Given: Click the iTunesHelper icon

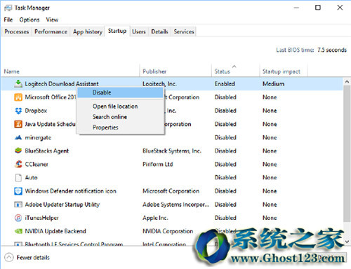Looking at the screenshot, I should 18,218.
